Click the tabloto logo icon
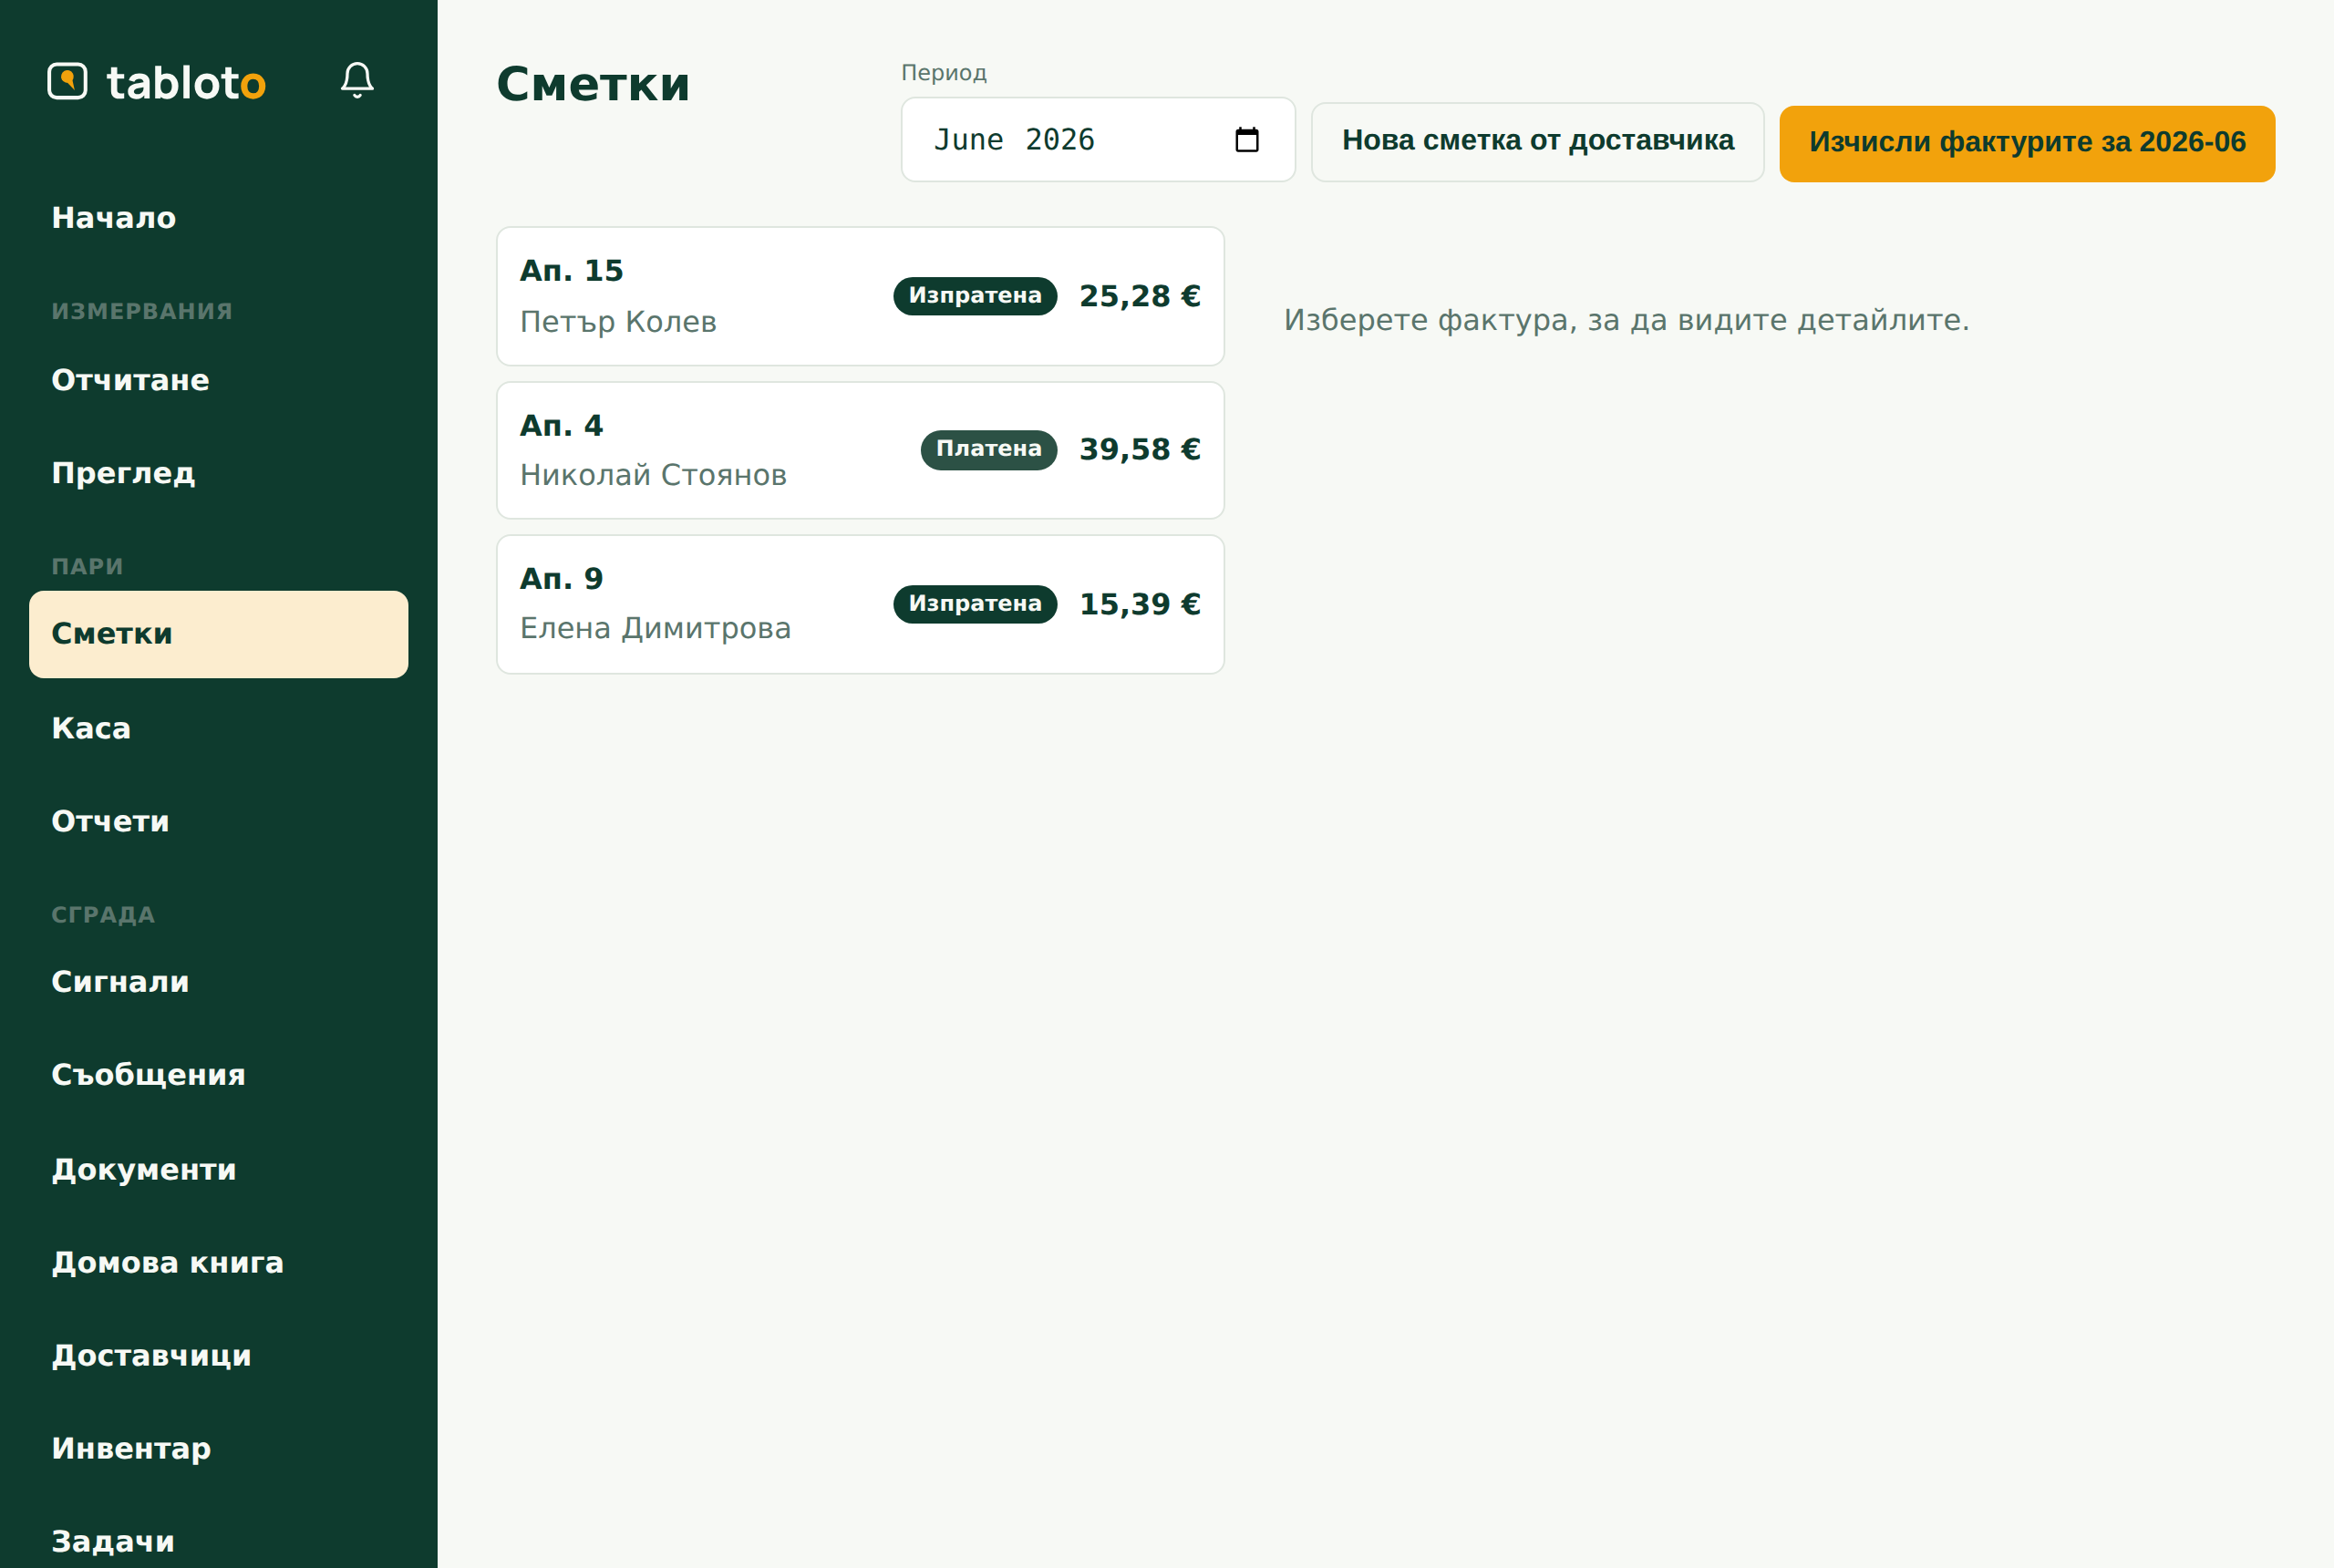This screenshot has width=2334, height=1568. point(67,81)
